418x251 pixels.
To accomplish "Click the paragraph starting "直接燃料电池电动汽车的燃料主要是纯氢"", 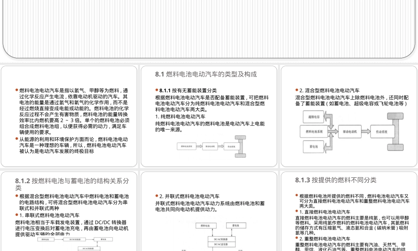I will (352, 225).
